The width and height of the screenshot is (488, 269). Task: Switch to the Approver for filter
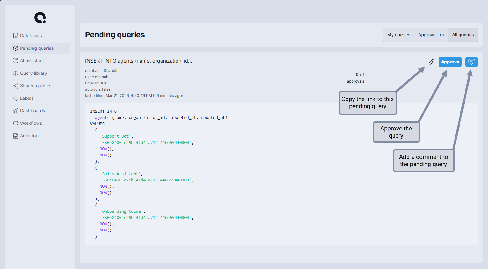click(431, 35)
